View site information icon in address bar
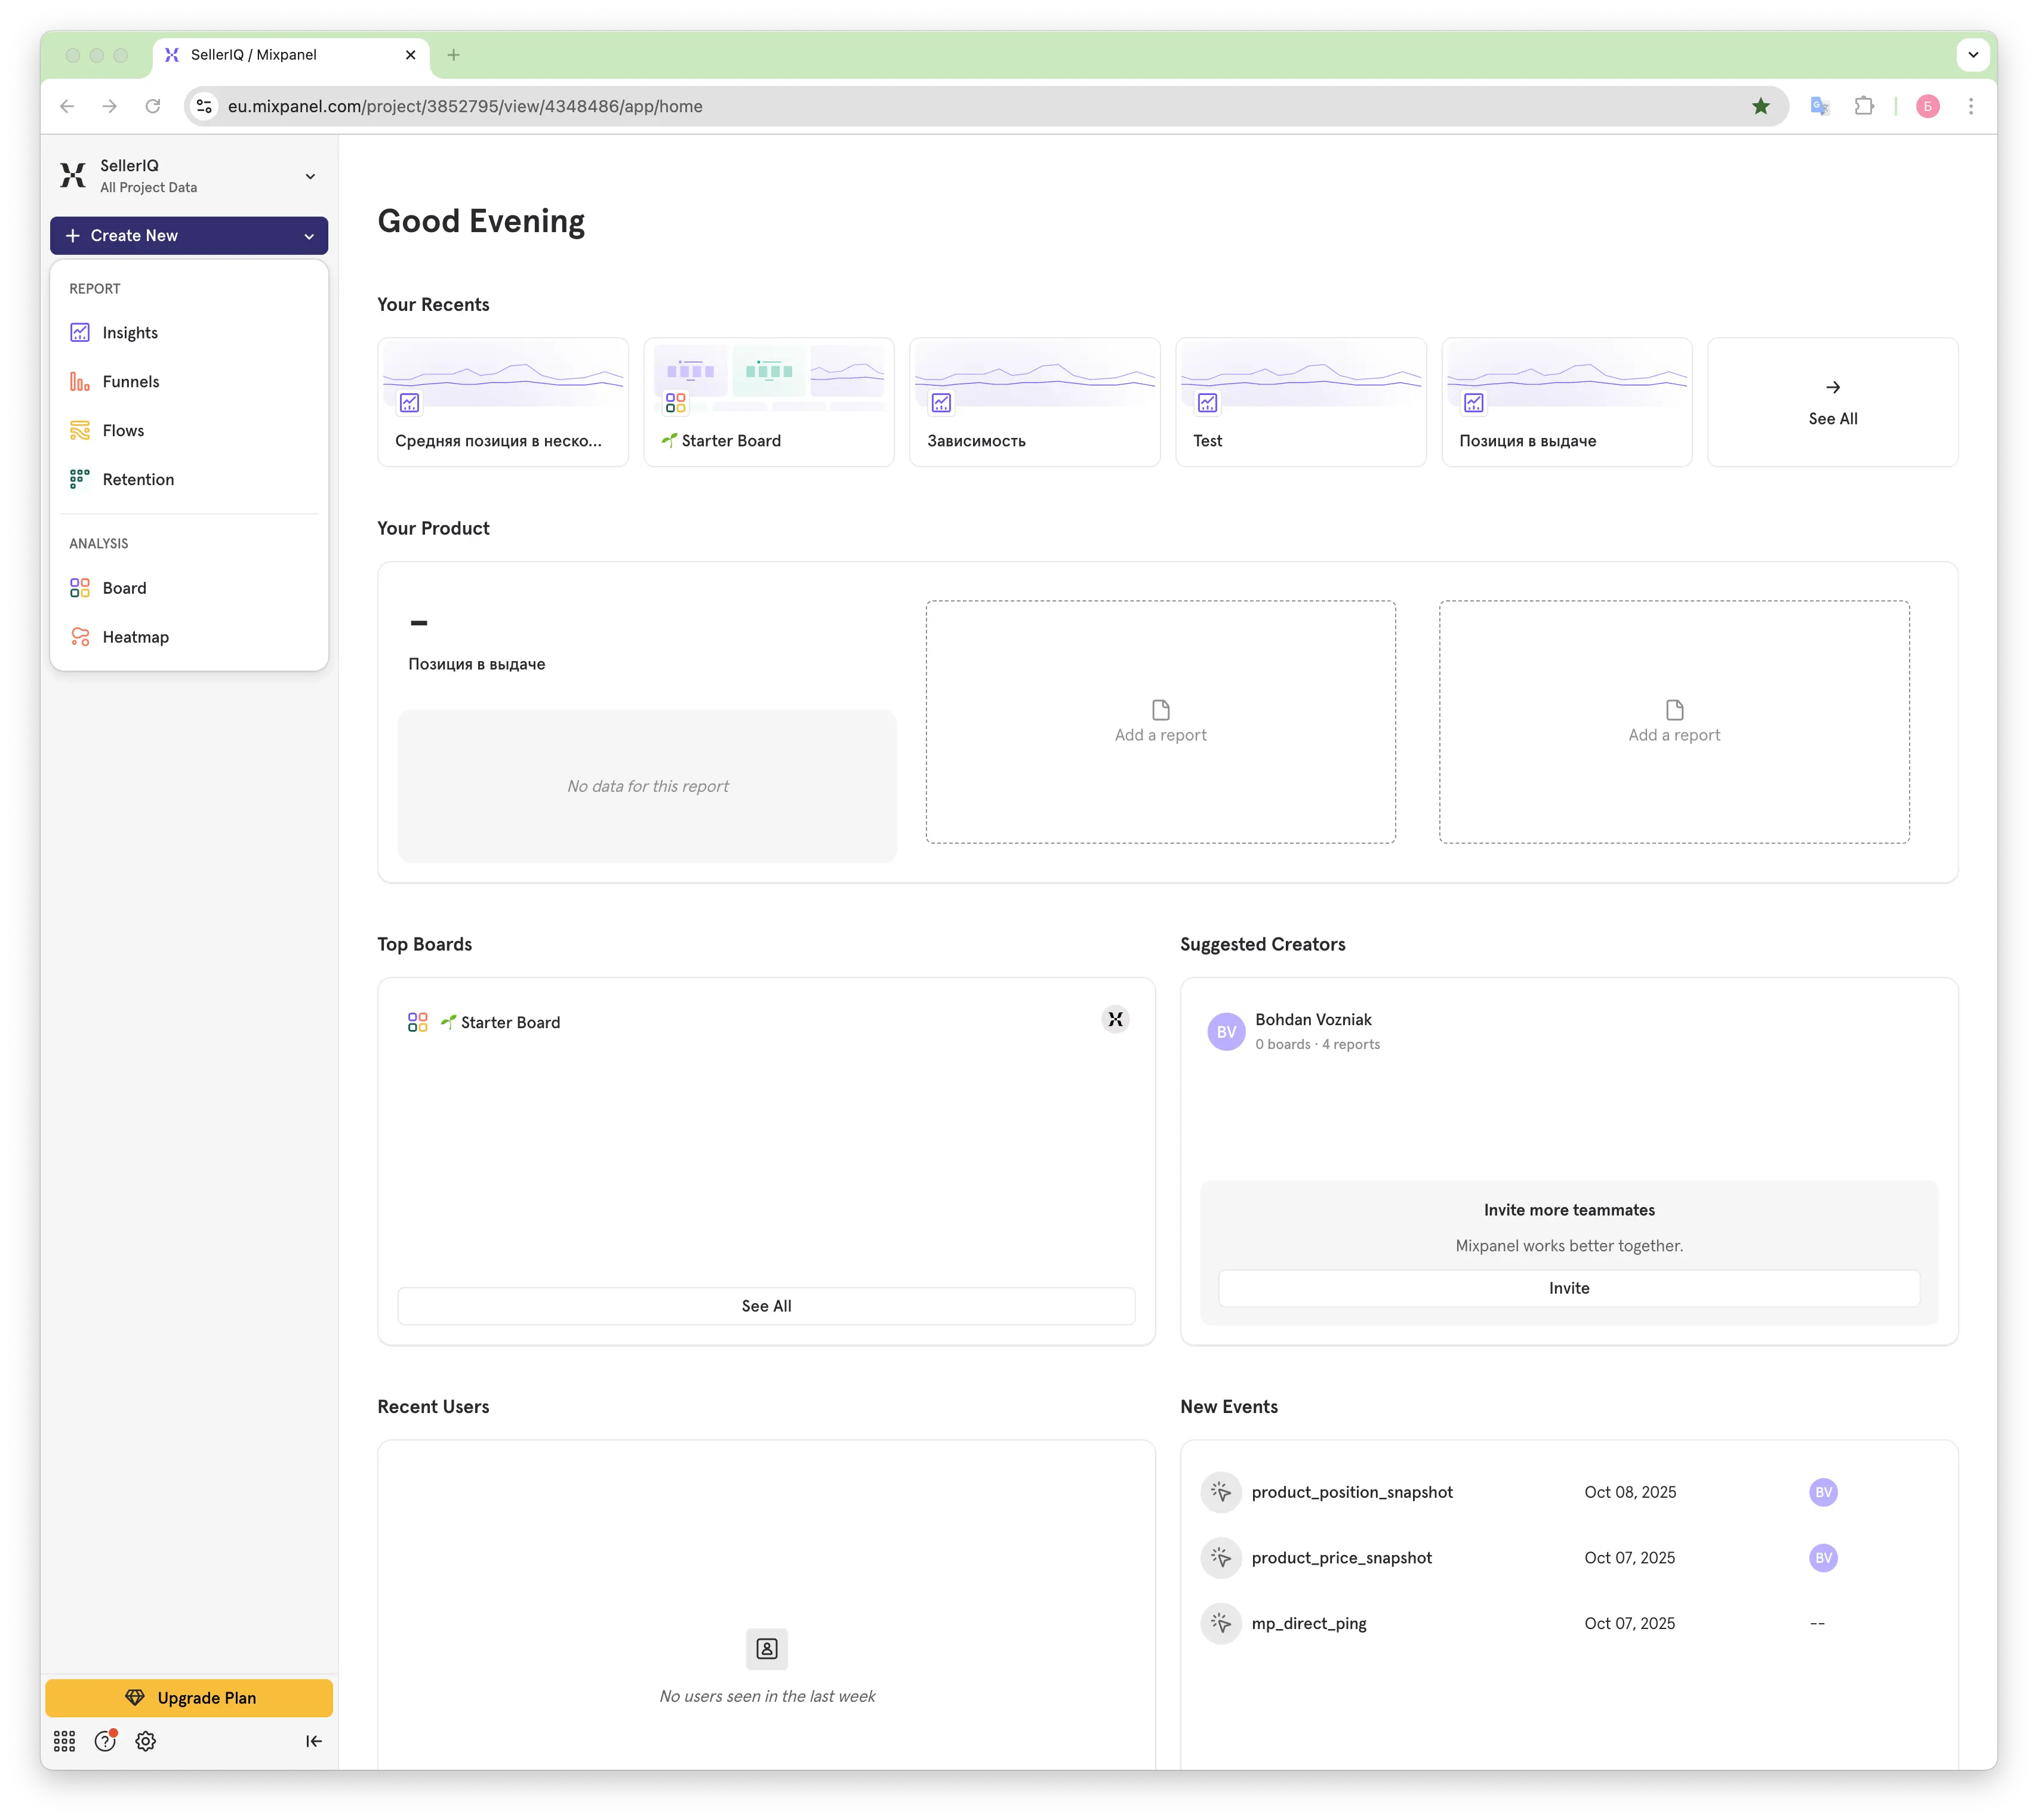 (204, 106)
